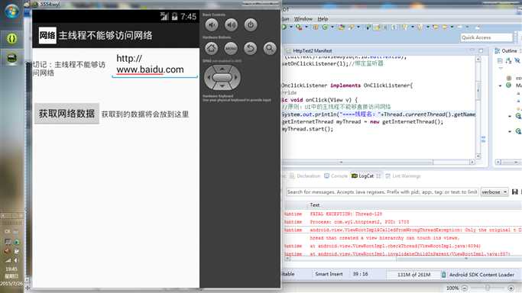Toggle Hide Fields icon in Outline toolbar
This screenshot has width=522, height=293.
pyautogui.click(x=517, y=60)
